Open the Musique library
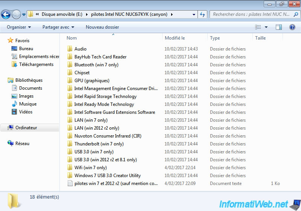This screenshot has width=301, height=211. pyautogui.click(x=24, y=104)
